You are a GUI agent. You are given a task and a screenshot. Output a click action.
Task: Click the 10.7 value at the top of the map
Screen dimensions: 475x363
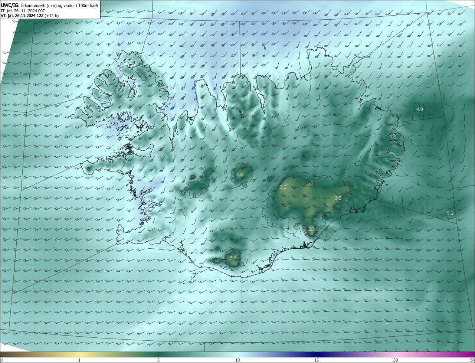coord(154,17)
